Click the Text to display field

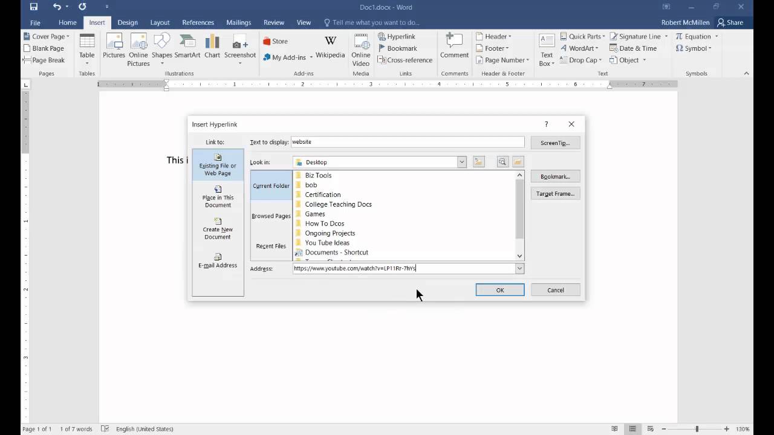pyautogui.click(x=408, y=142)
